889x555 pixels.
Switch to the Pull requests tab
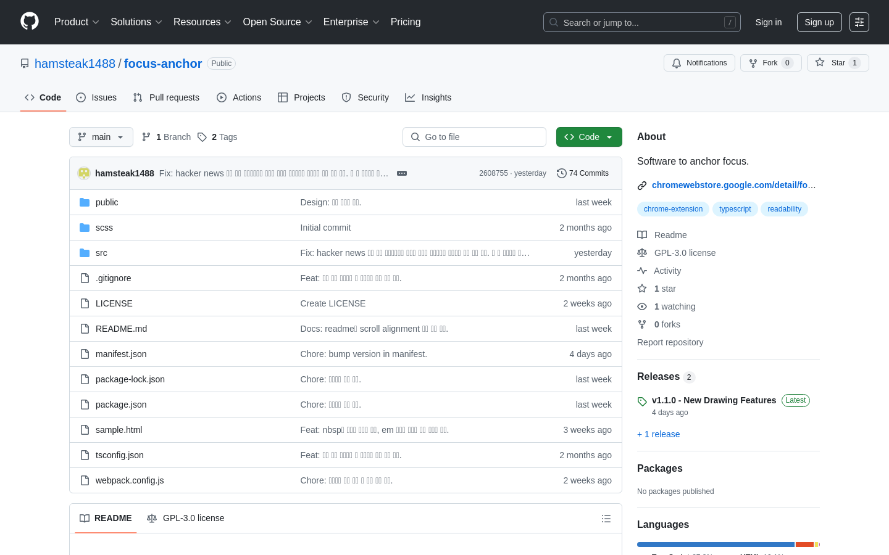pyautogui.click(x=166, y=97)
